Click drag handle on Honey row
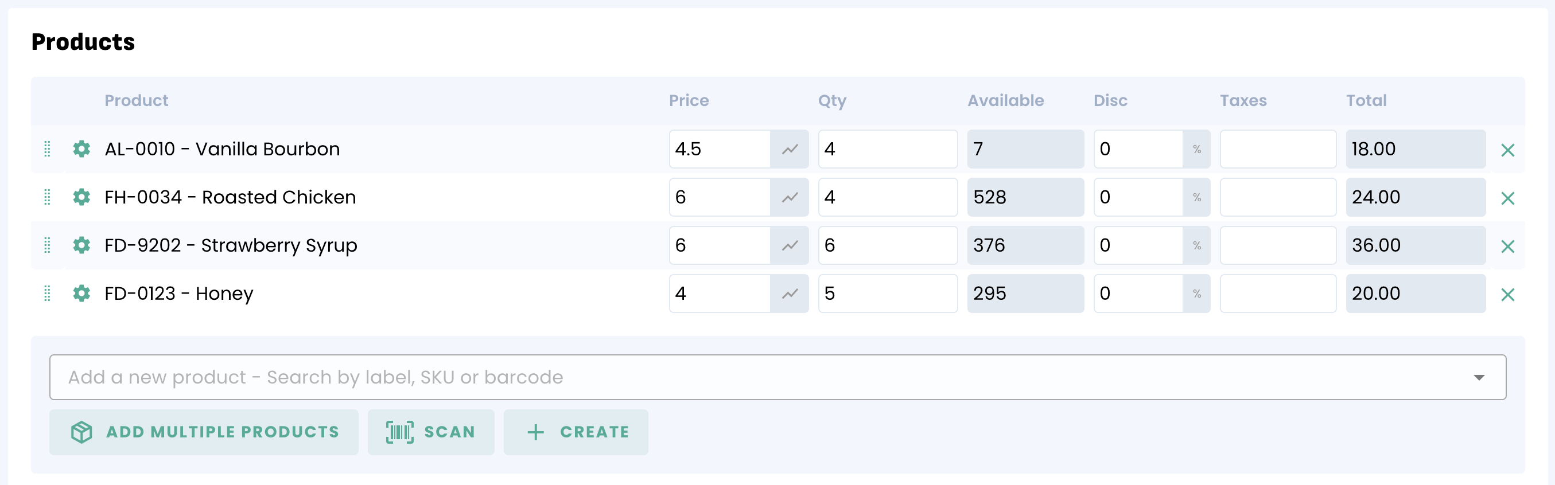Image resolution: width=1555 pixels, height=485 pixels. pos(47,294)
